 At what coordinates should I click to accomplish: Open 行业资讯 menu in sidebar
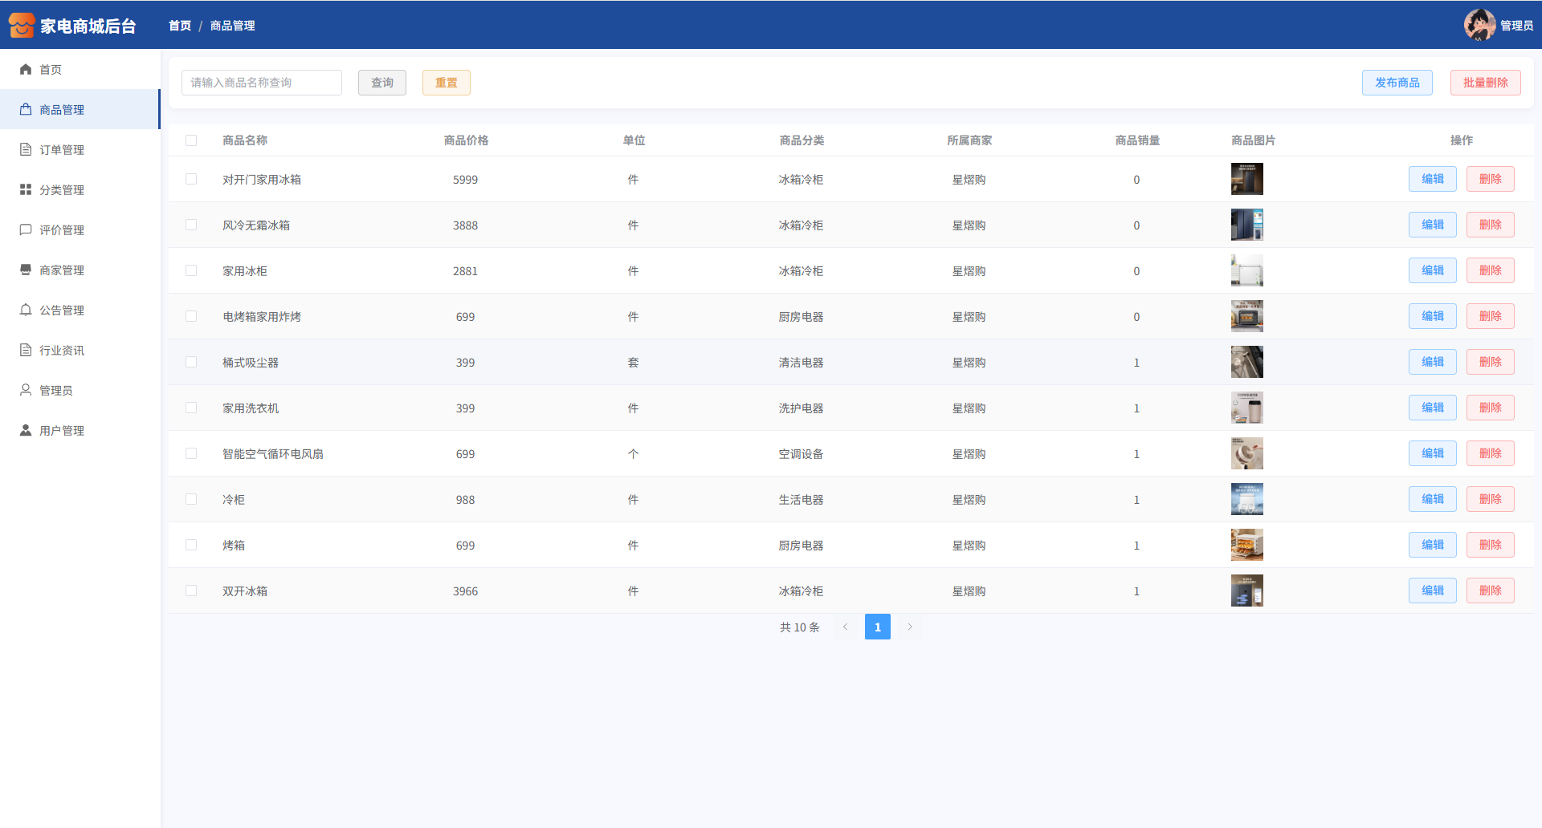[62, 351]
